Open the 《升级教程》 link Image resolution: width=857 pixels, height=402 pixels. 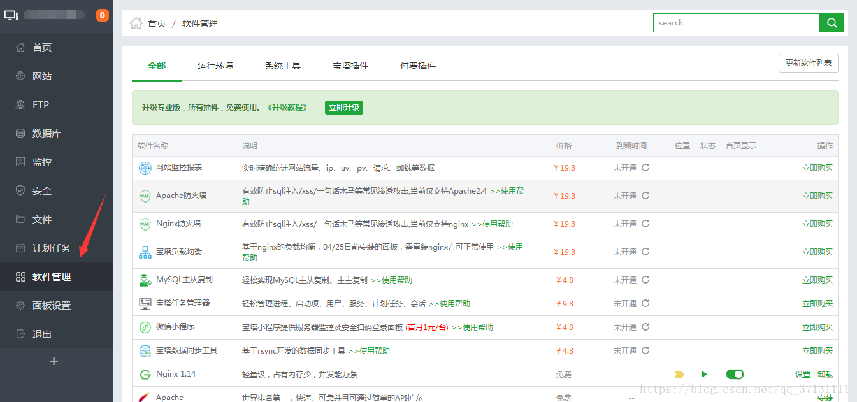(286, 108)
